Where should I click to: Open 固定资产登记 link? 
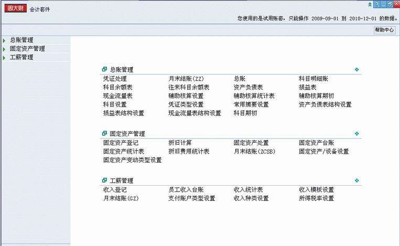[121, 143]
